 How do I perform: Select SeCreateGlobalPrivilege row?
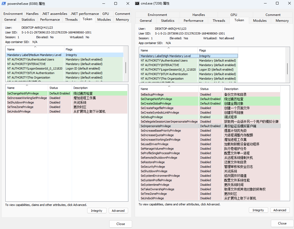(x=210, y=103)
